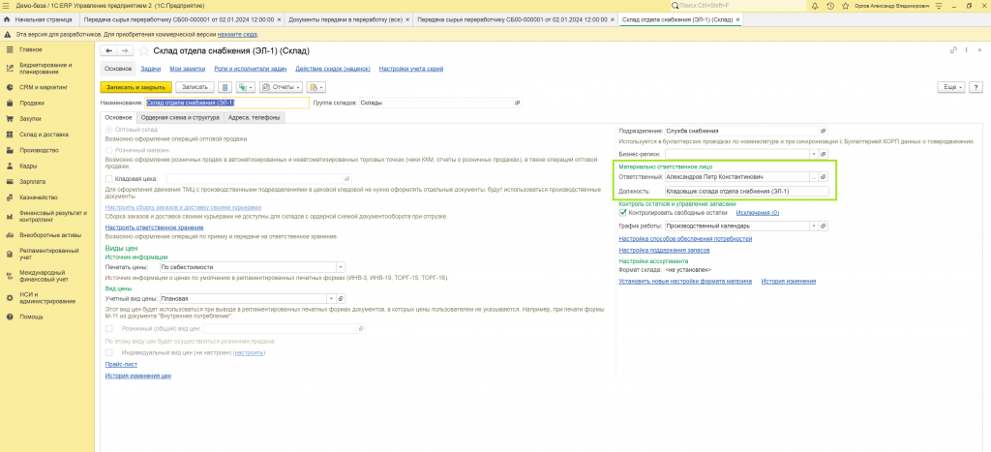Open Исключения (0) link
Image resolution: width=991 pixels, height=452 pixels.
pos(758,213)
